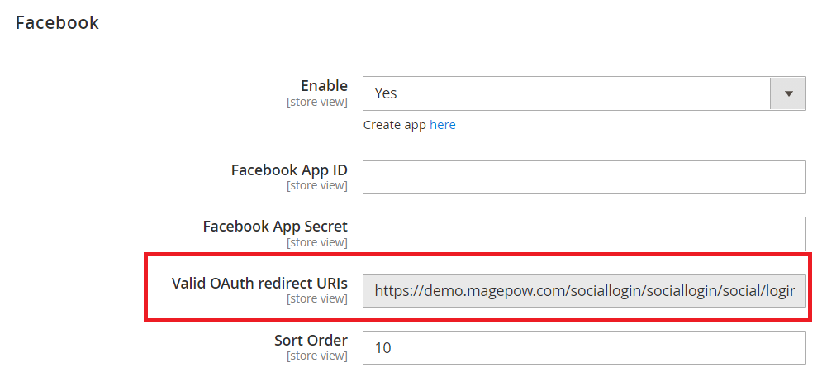Focus the Facebook App ID input field
Image resolution: width=822 pixels, height=382 pixels.
coord(584,177)
